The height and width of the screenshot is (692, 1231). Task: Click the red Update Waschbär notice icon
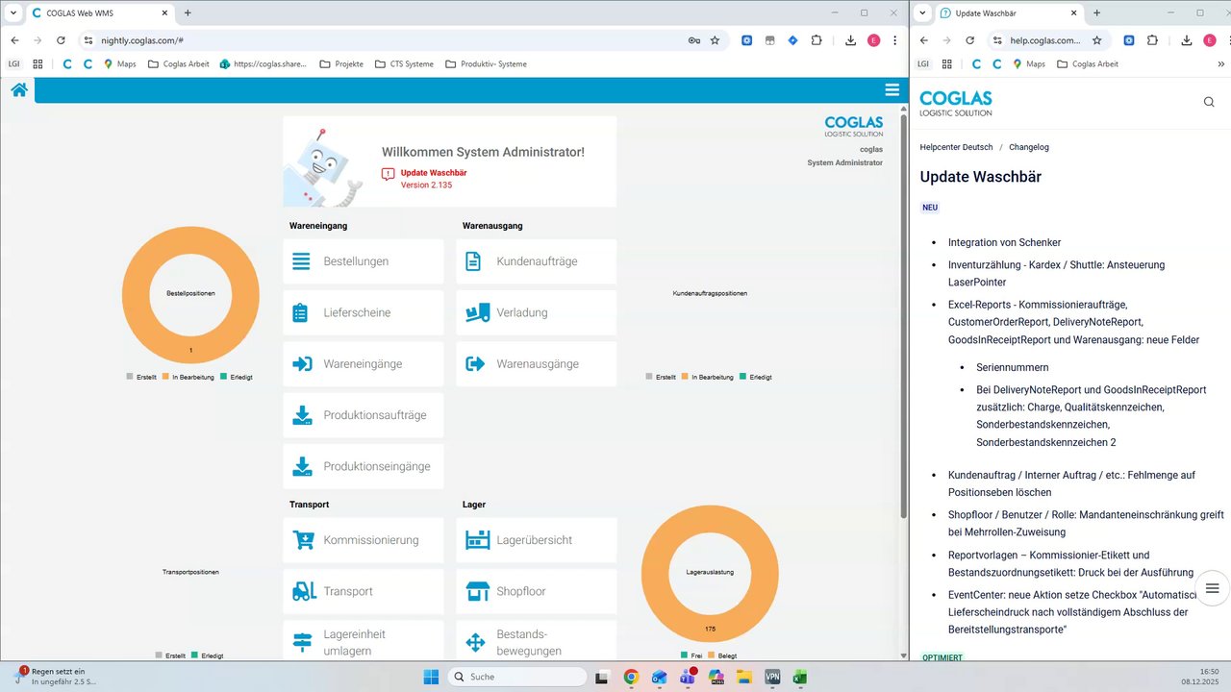click(x=388, y=174)
